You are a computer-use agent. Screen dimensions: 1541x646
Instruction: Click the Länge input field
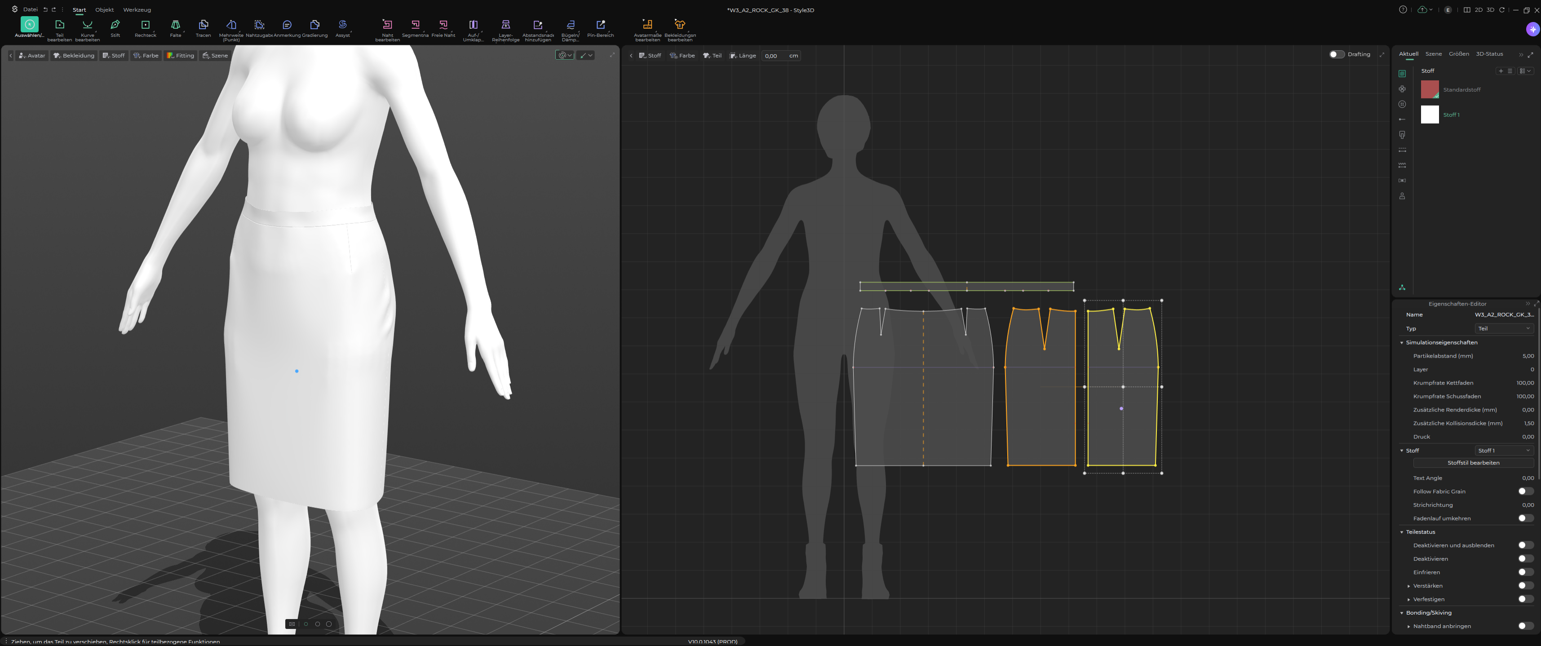pos(781,56)
